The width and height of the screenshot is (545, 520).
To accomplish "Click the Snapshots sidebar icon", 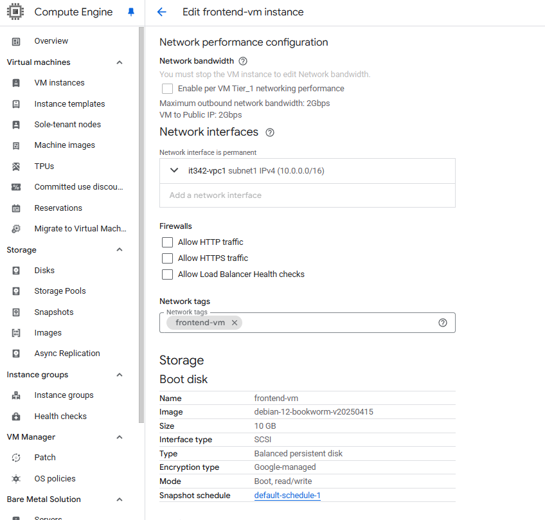I will [17, 312].
